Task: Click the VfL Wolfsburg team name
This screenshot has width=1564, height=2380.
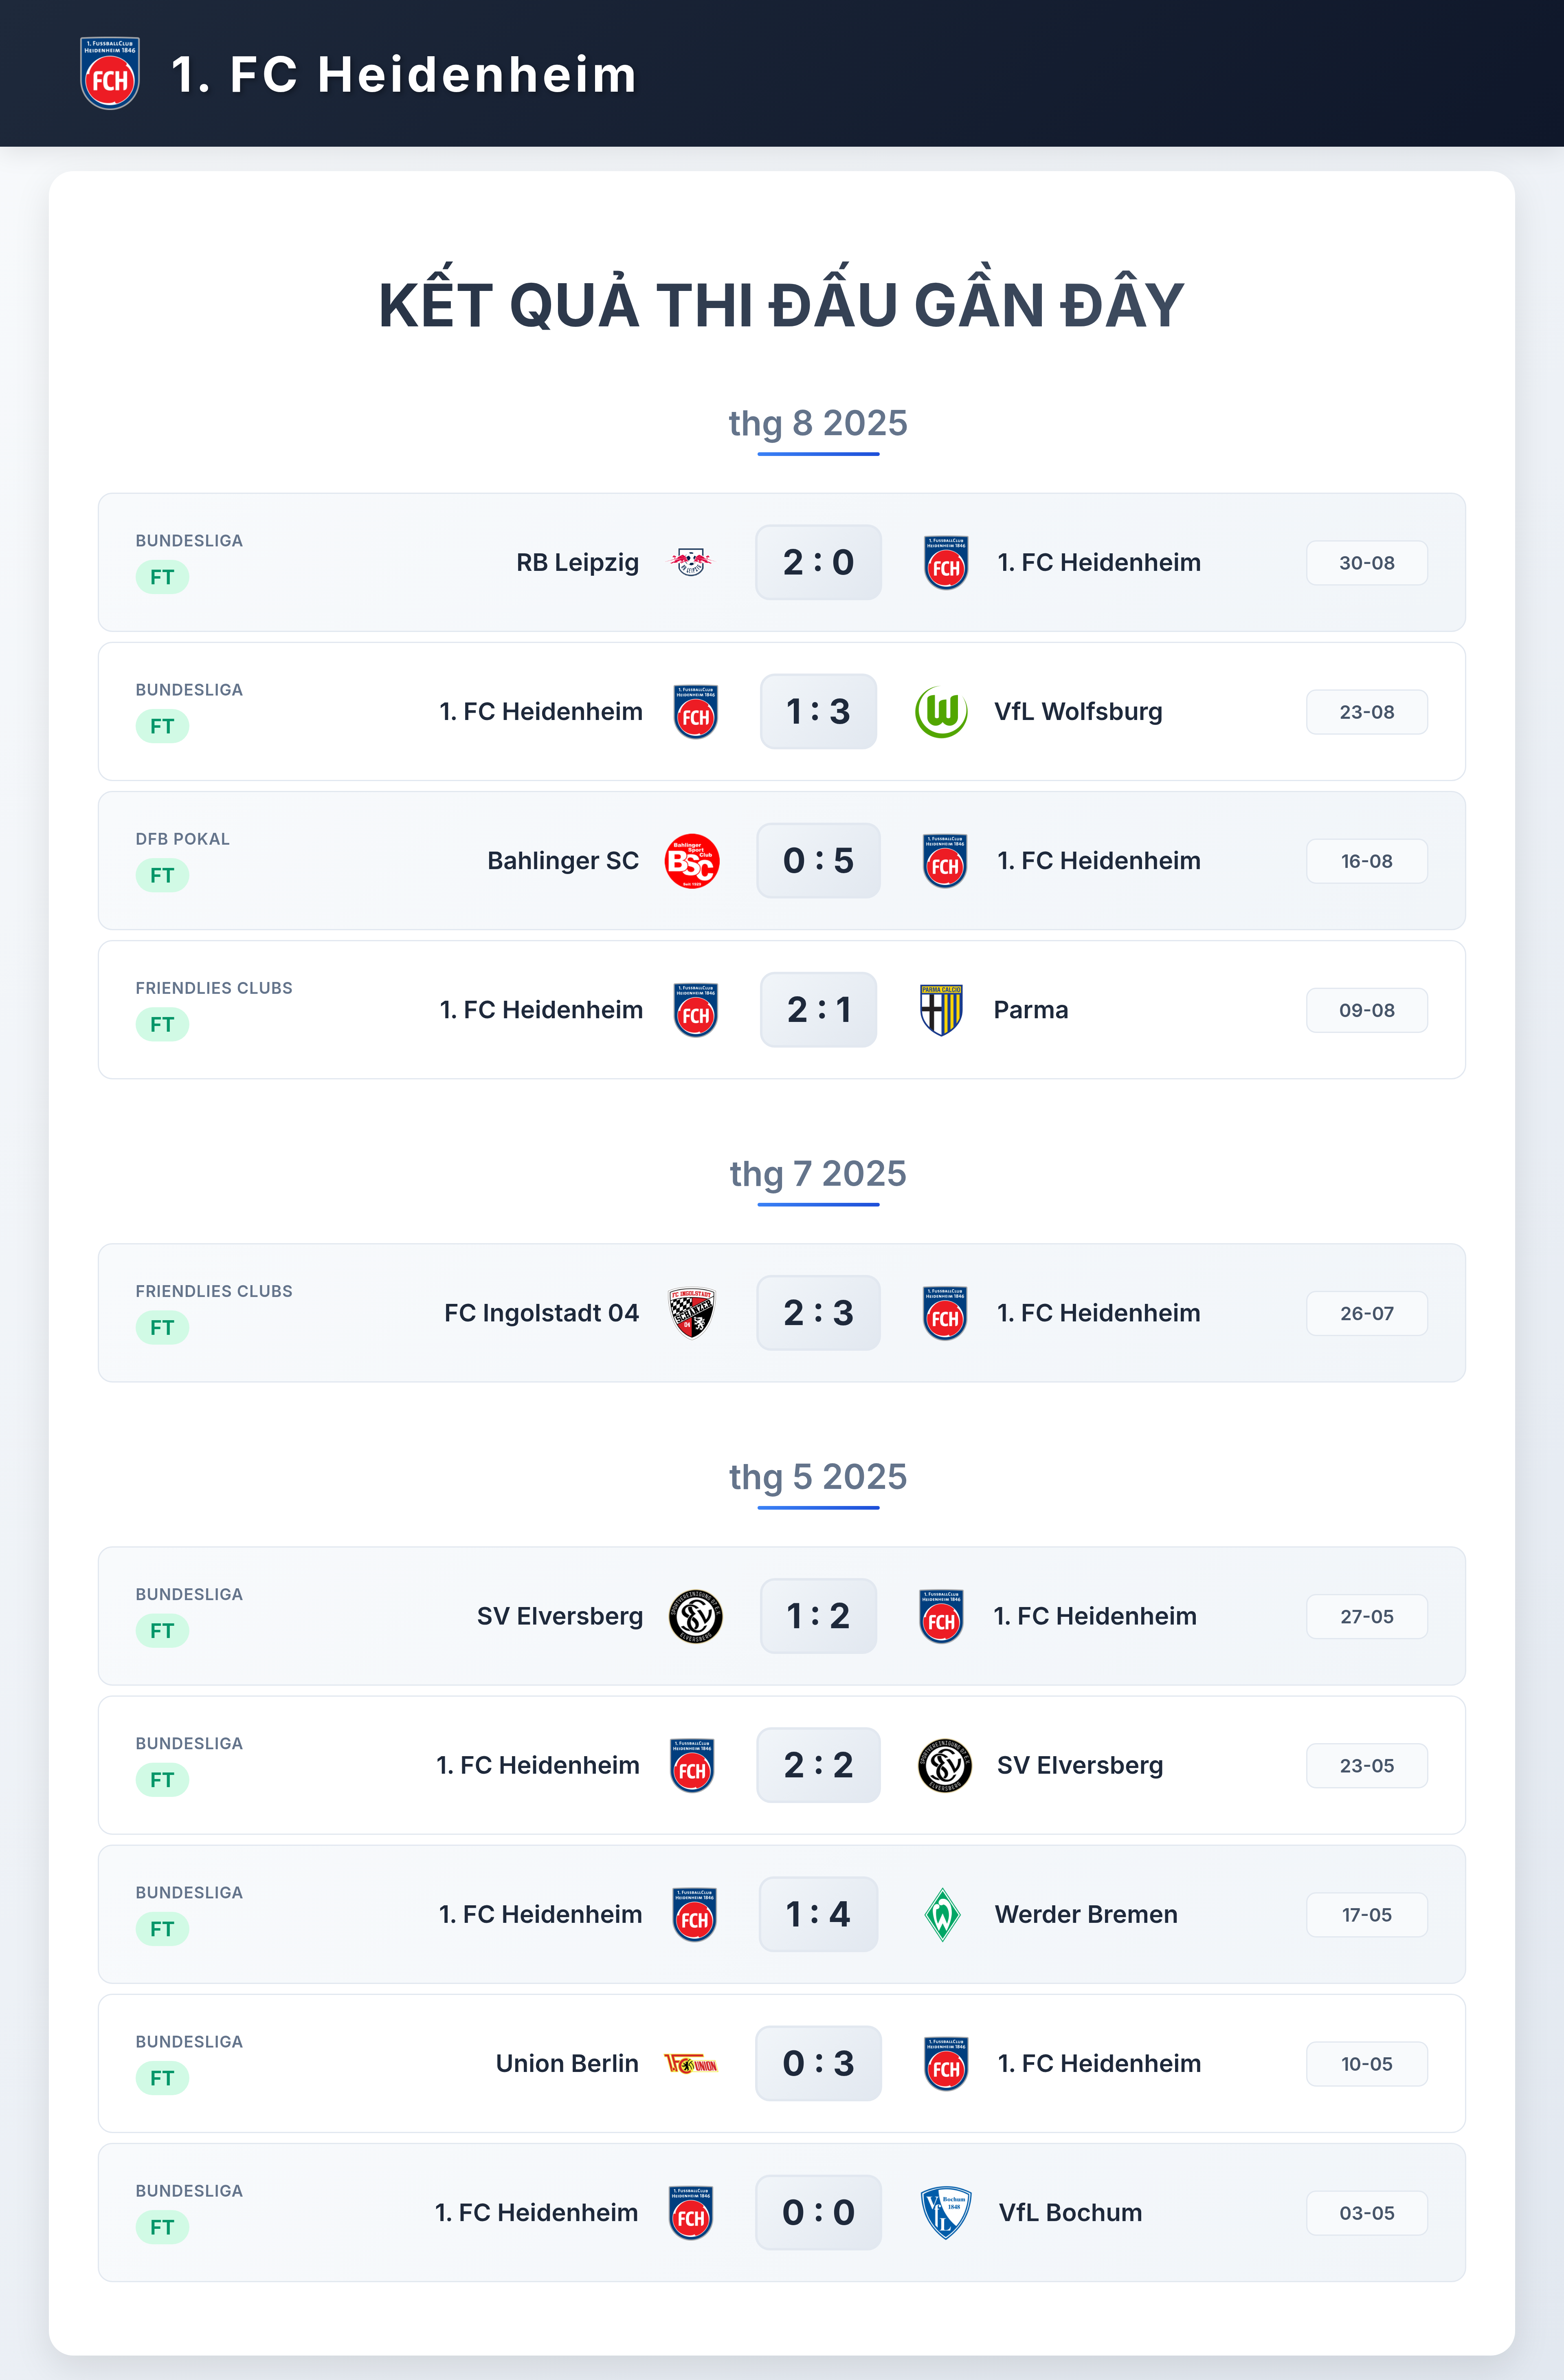Action: pyautogui.click(x=1079, y=712)
